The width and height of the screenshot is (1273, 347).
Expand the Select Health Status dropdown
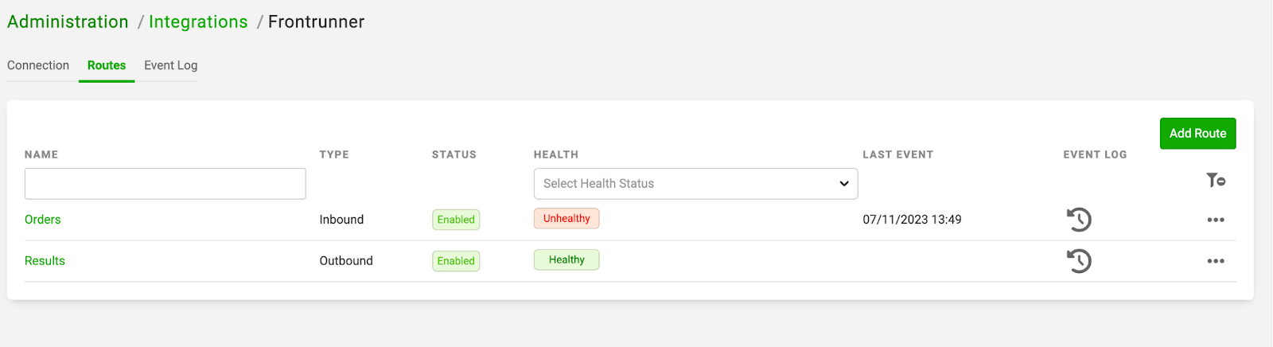(x=695, y=184)
